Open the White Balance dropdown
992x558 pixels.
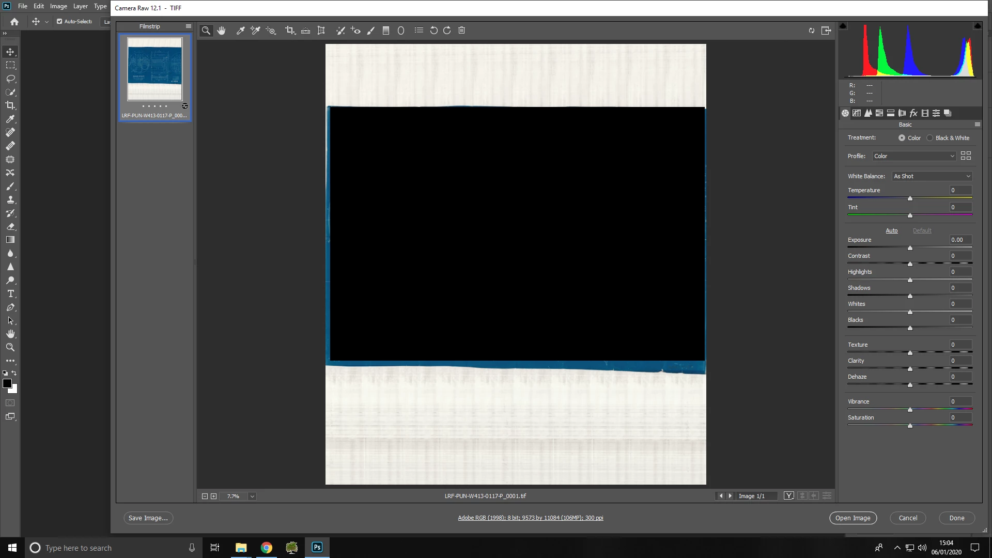pyautogui.click(x=932, y=176)
